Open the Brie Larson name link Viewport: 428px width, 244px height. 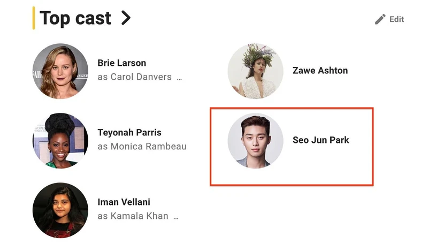click(x=121, y=63)
